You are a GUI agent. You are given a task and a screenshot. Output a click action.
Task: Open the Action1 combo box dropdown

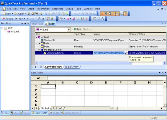(x=69, y=30)
